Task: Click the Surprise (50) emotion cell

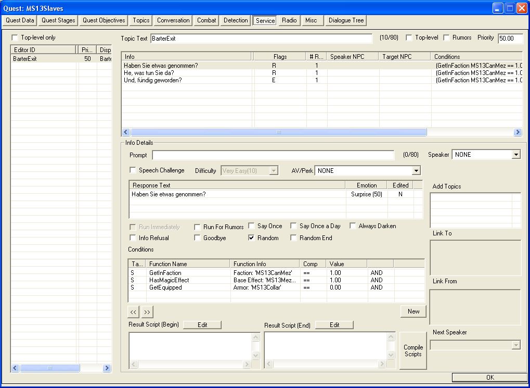Action: (366, 194)
